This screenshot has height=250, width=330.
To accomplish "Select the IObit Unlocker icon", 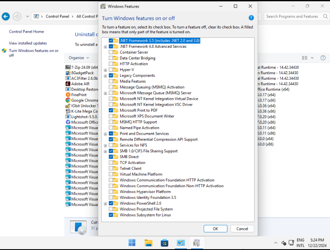I will 68,106.
